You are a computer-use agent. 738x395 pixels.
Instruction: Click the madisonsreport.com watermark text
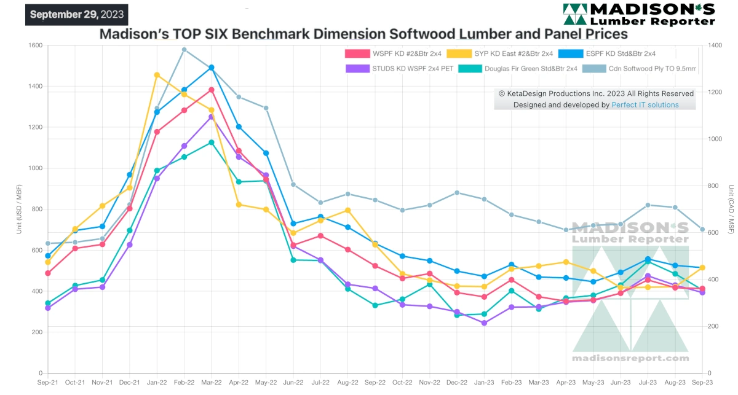(x=630, y=358)
